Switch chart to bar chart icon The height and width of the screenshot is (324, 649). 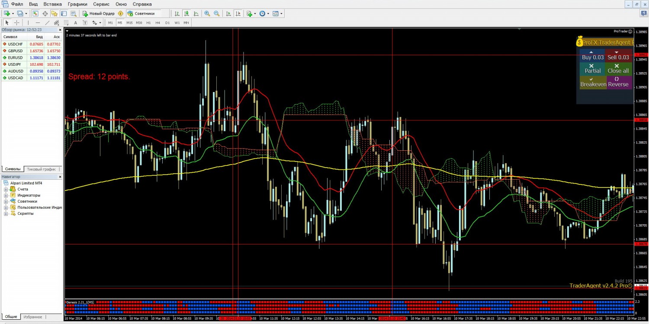[x=177, y=13]
